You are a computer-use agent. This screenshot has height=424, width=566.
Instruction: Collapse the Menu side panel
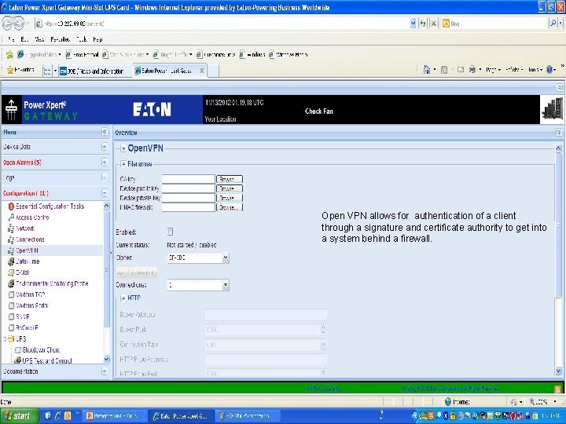coord(105,132)
